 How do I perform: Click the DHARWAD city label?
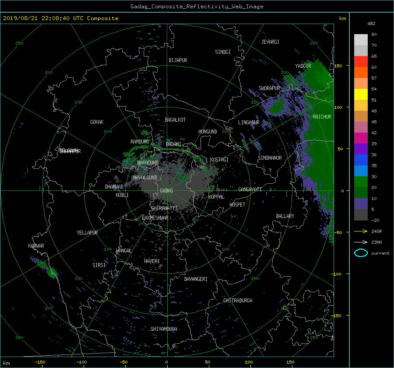[114, 187]
